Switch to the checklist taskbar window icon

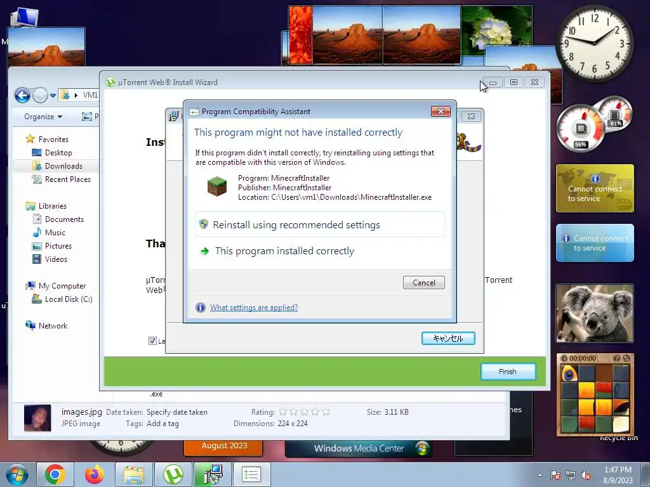click(251, 474)
